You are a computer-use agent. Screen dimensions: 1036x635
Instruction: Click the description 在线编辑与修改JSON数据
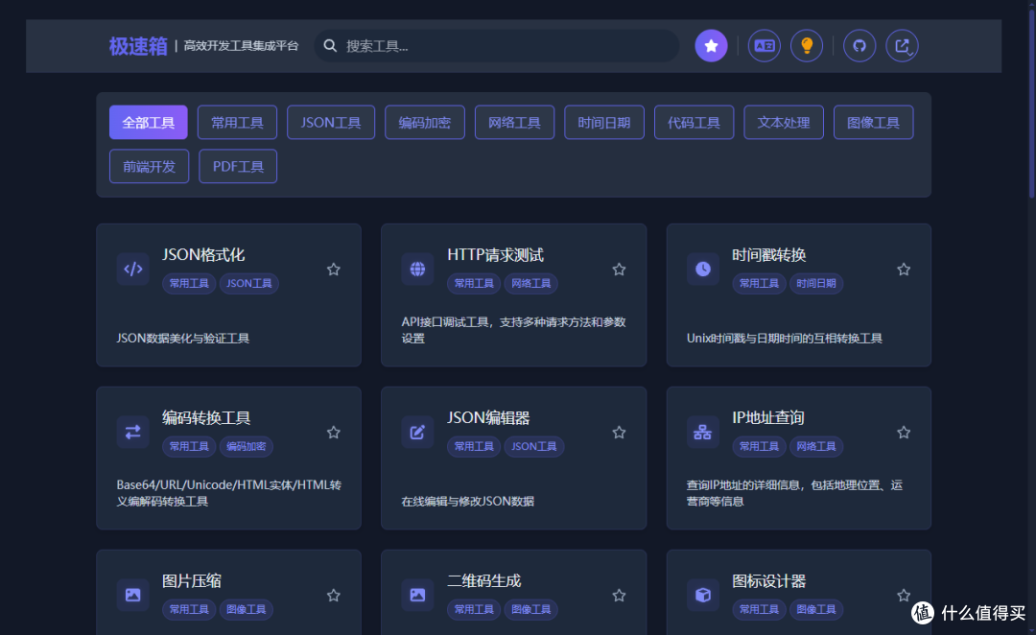(468, 502)
